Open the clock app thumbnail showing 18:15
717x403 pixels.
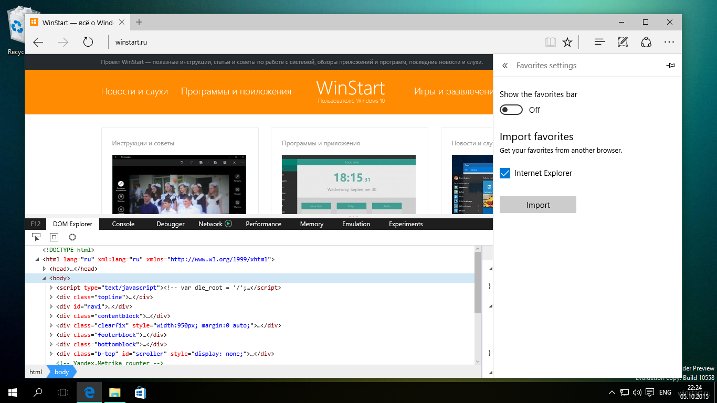click(349, 184)
